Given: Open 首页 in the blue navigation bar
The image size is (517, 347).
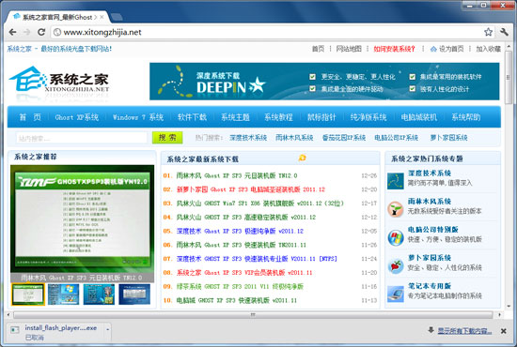Looking at the screenshot, I should (x=30, y=117).
